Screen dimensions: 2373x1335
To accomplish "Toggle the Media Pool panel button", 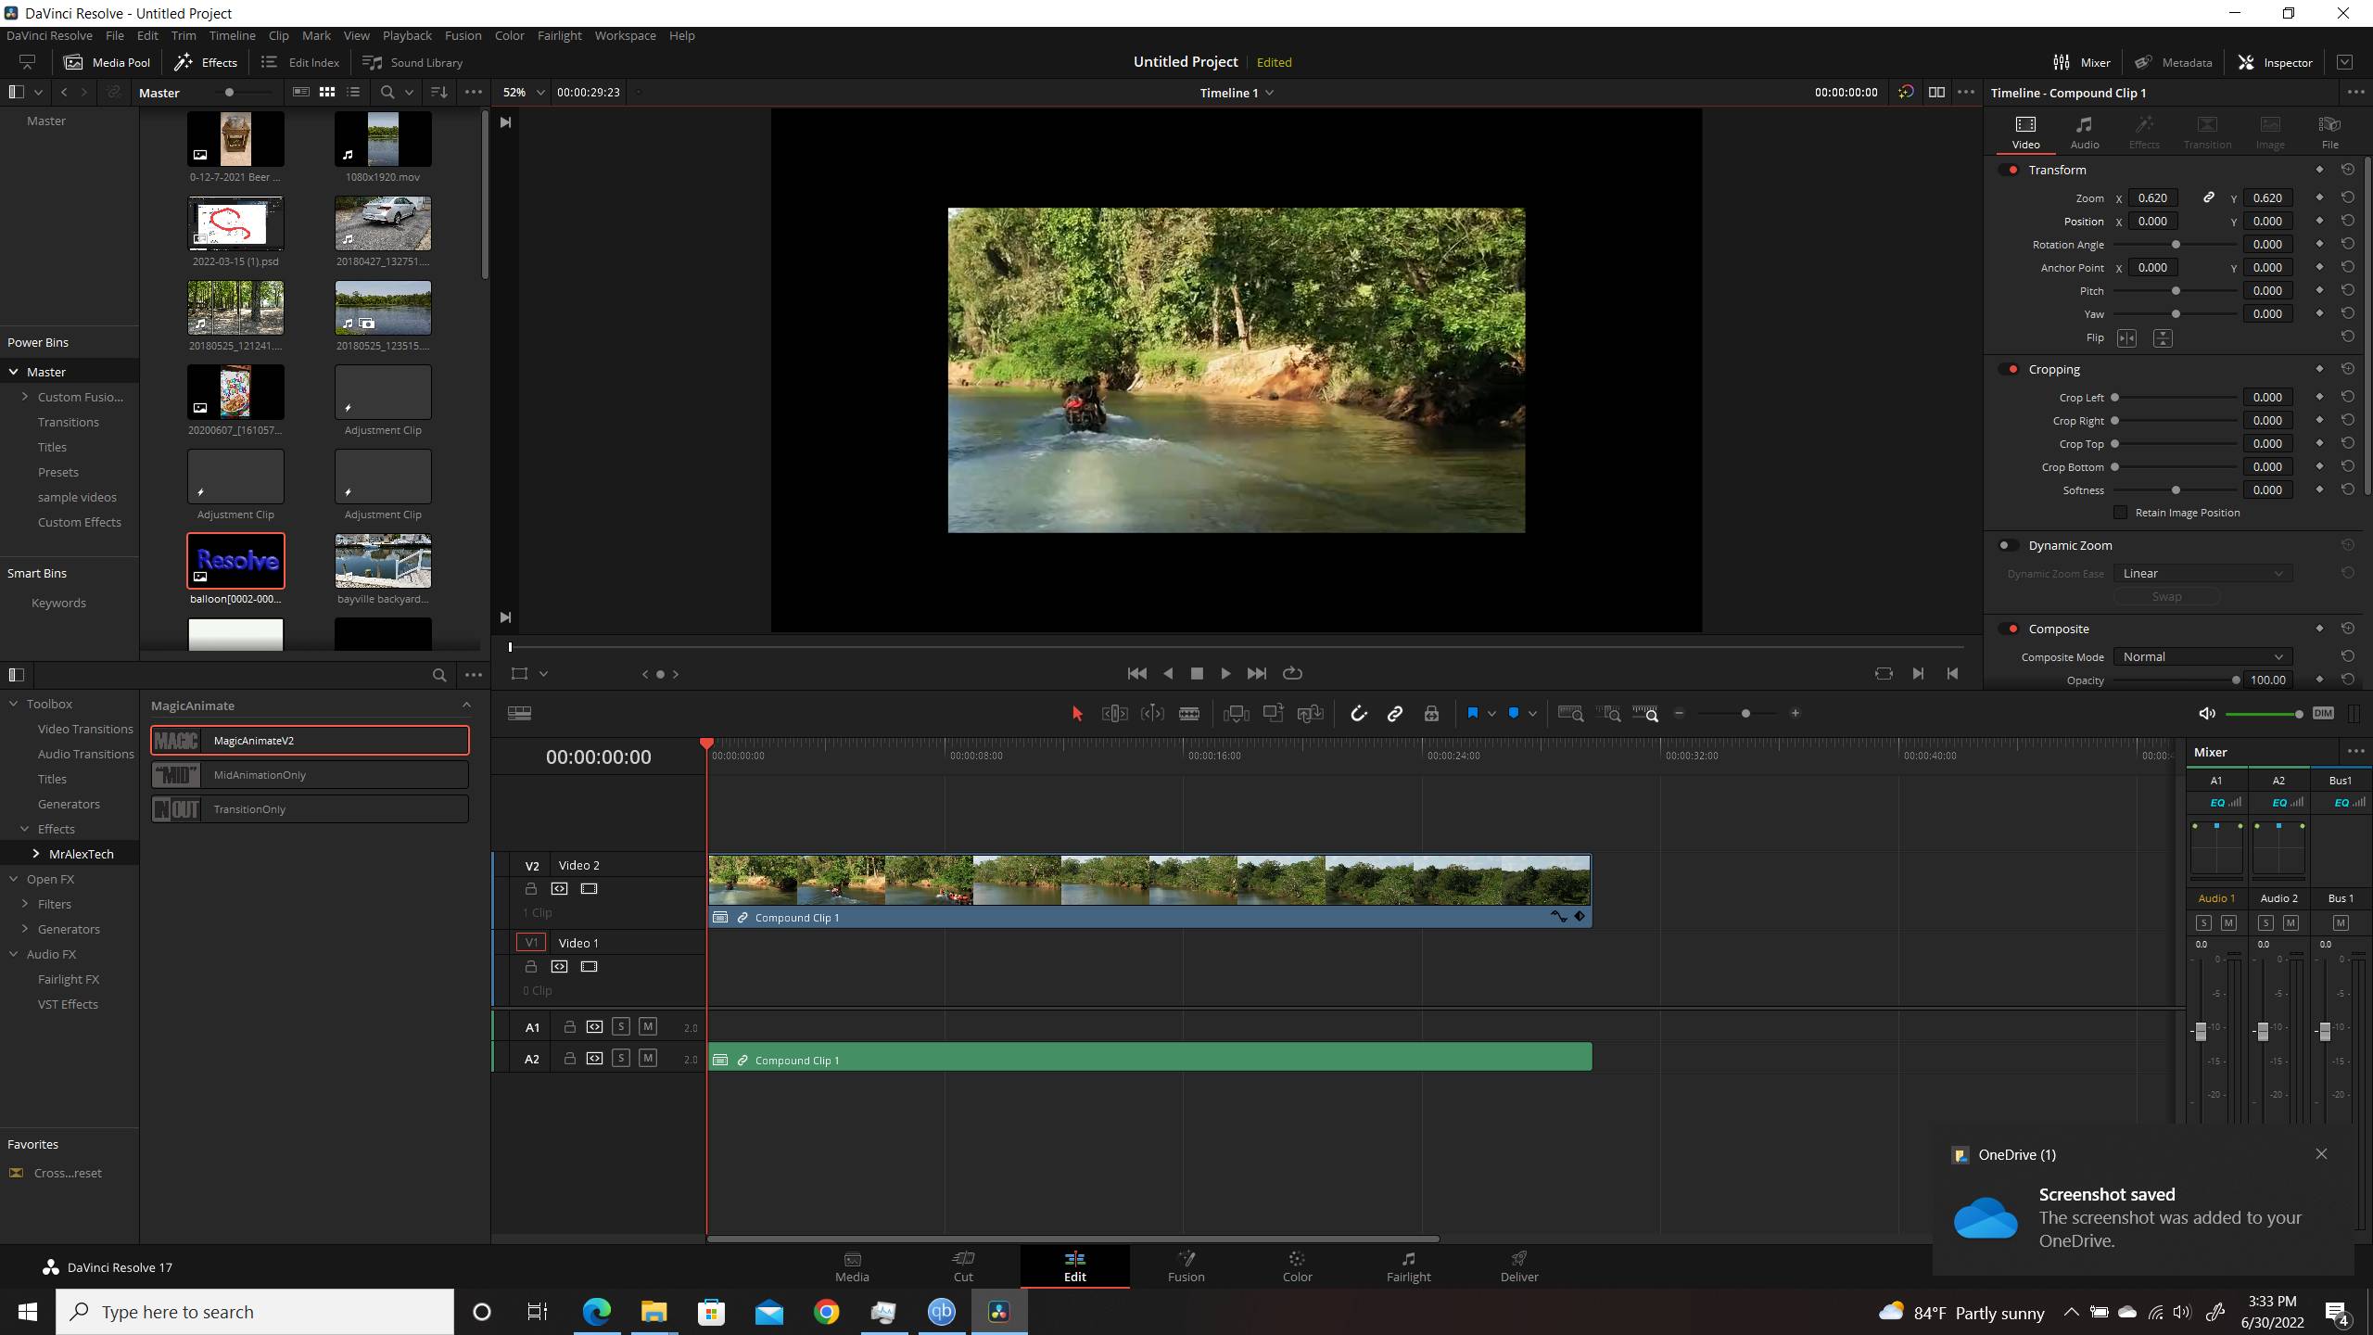I will 107,62.
